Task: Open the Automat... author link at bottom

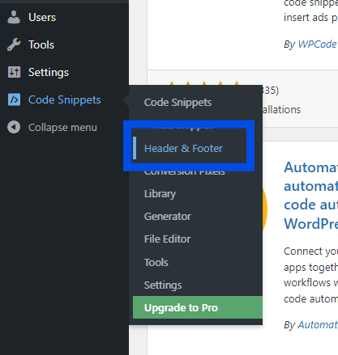Action: pyautogui.click(x=318, y=325)
